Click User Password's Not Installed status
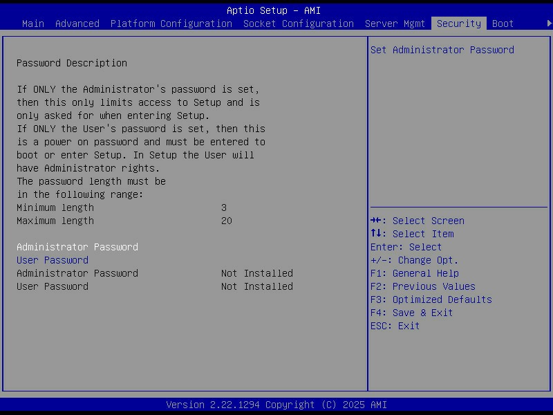Image resolution: width=553 pixels, height=415 pixels. coord(256,286)
